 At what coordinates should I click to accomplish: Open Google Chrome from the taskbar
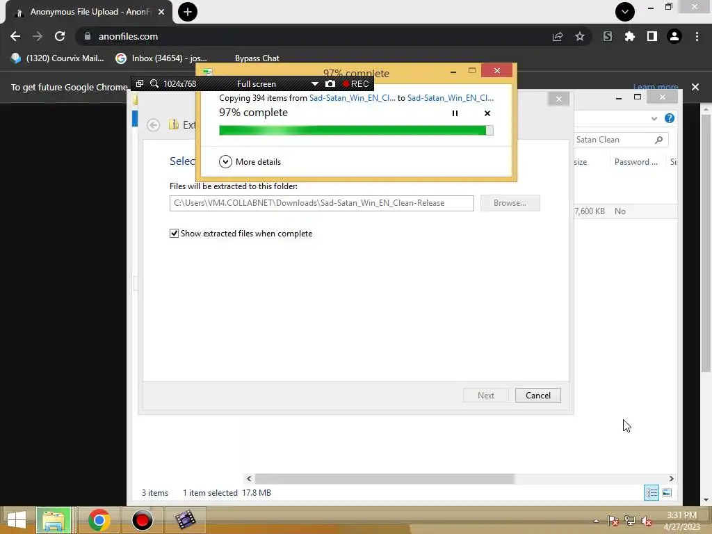(x=99, y=520)
